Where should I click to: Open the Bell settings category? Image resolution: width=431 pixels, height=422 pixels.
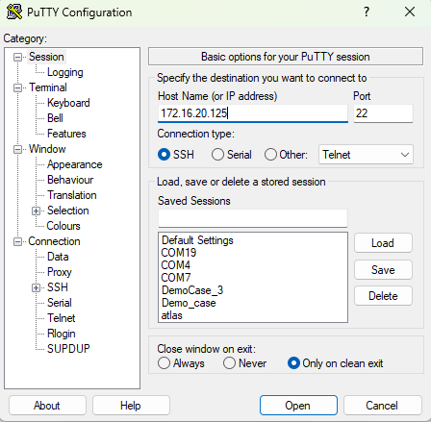pos(55,118)
